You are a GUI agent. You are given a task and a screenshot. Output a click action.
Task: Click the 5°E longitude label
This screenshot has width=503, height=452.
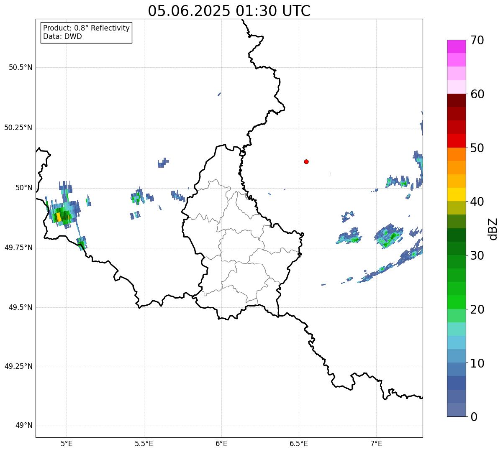coord(67,443)
